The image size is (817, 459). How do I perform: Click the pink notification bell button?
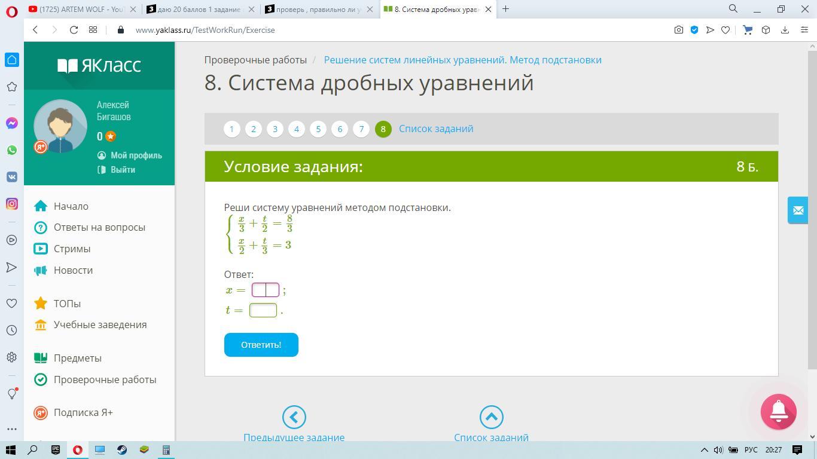778,411
